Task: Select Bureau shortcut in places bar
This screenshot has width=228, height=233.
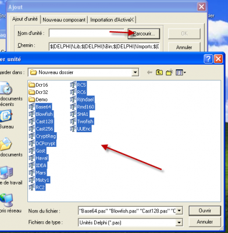Action: [6, 119]
